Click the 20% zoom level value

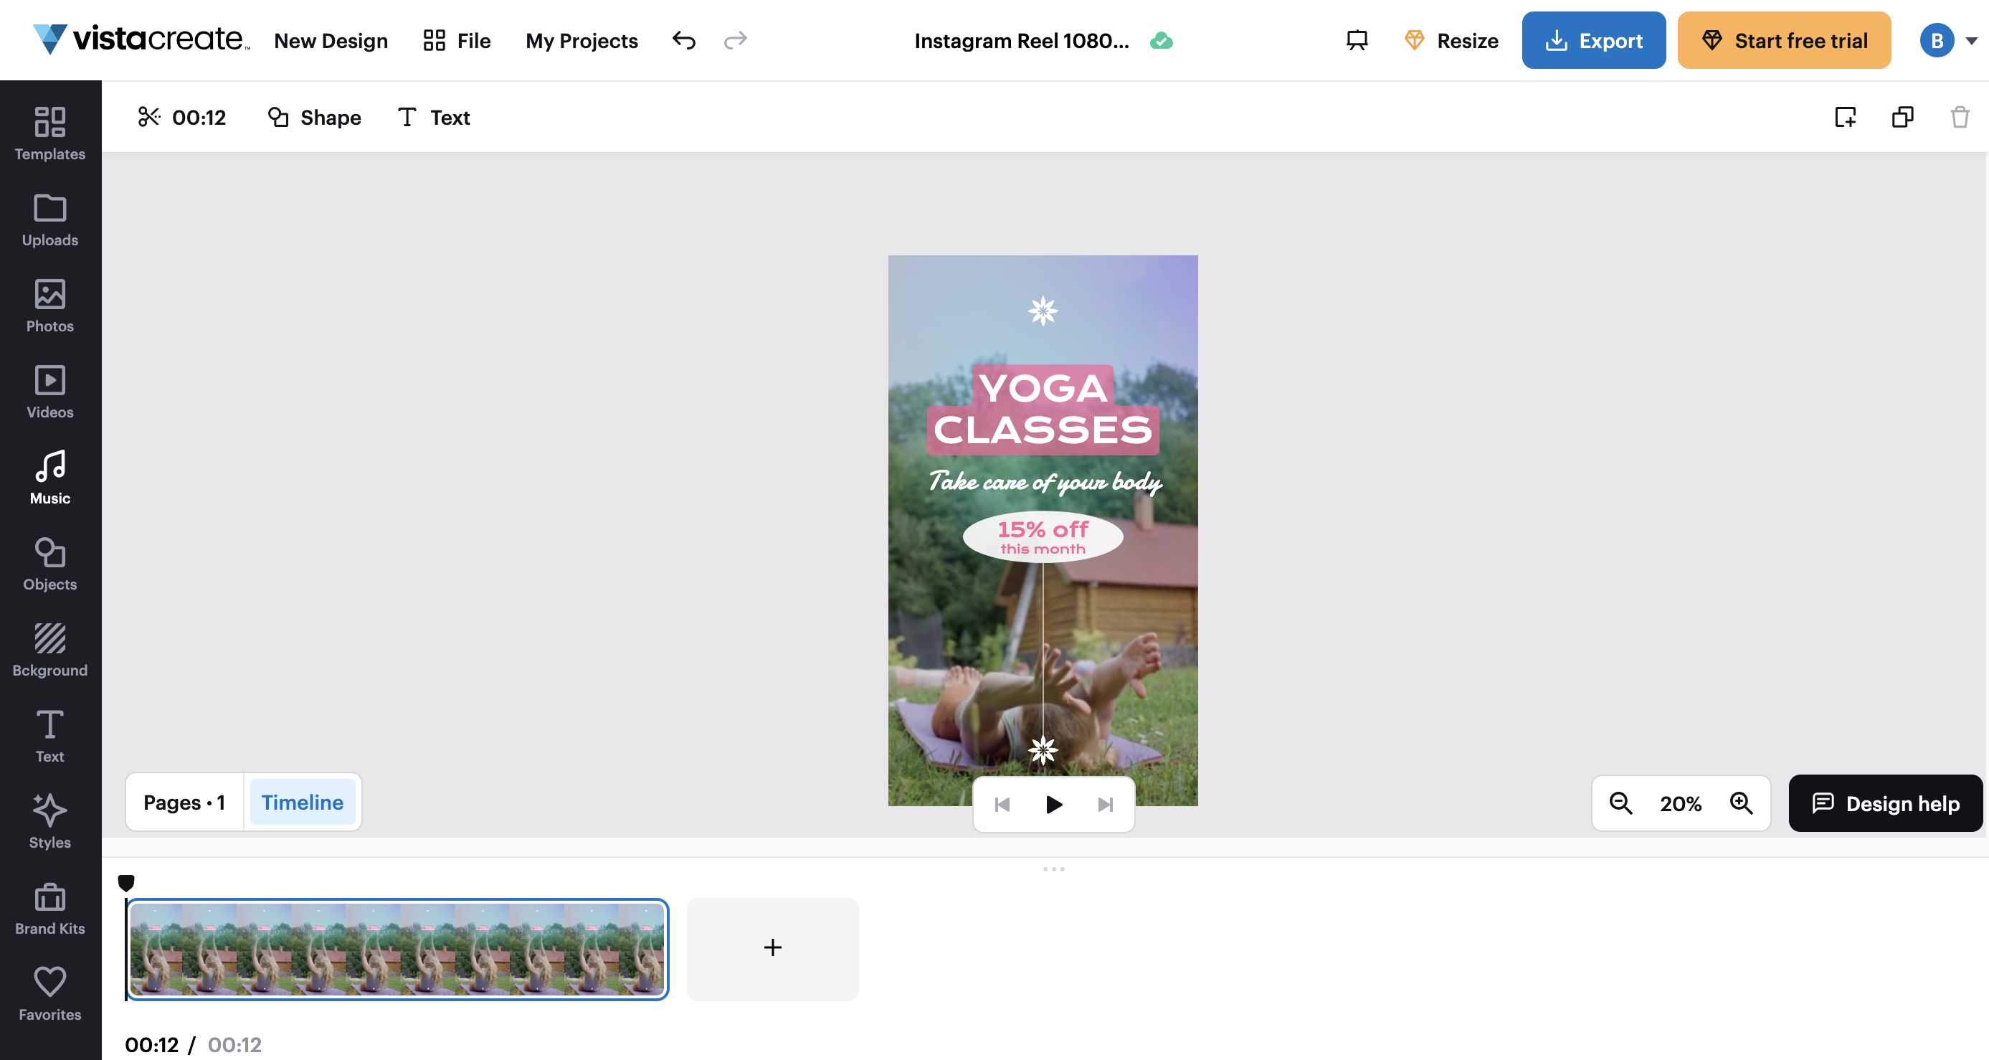click(1681, 804)
